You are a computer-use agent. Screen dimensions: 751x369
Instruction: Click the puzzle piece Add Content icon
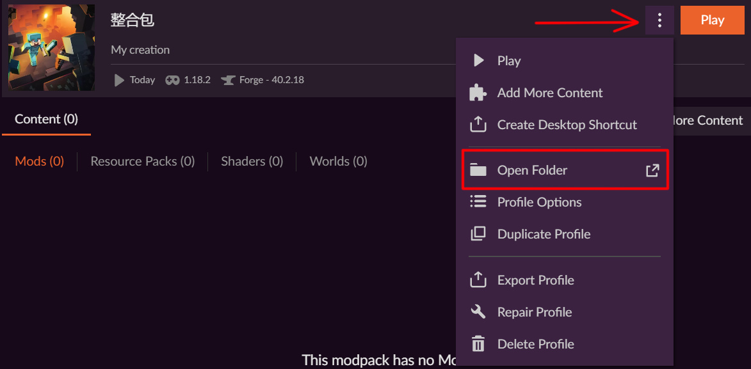(478, 93)
